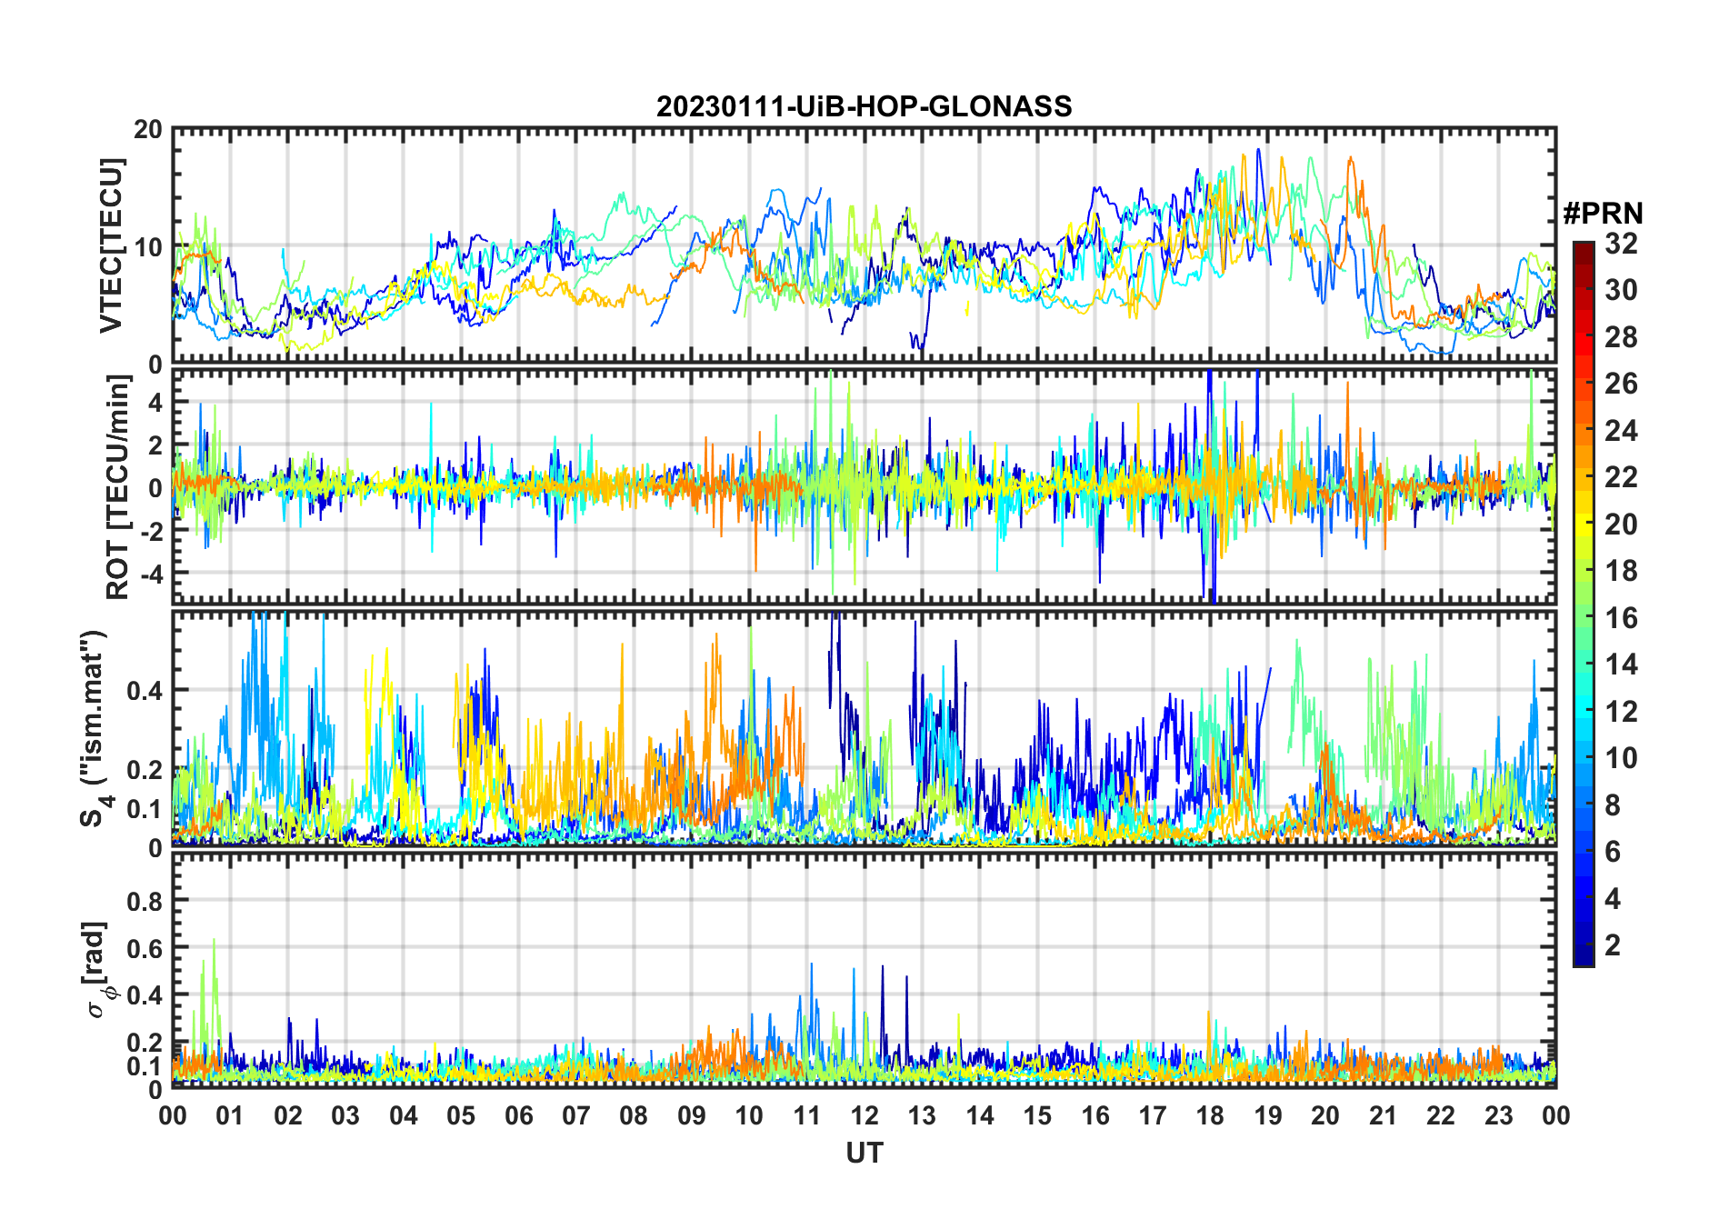Screen dimensions: 1729x1209
Task: Click the VTEC axis tick label "20"
Action: [148, 129]
